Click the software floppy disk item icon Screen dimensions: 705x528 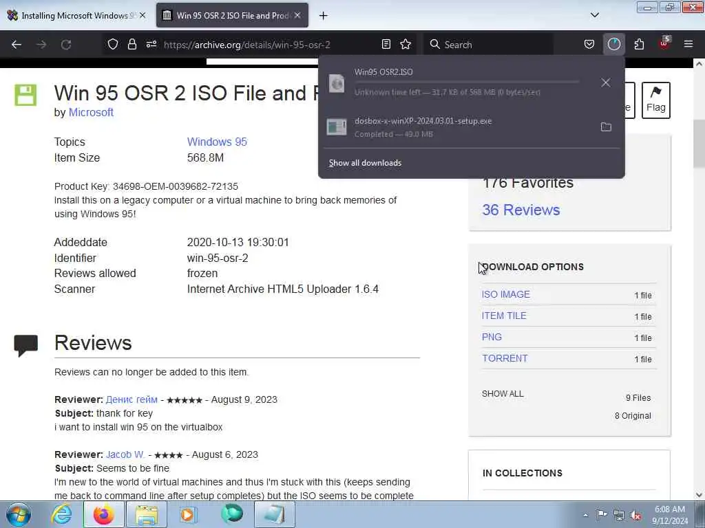(25, 95)
